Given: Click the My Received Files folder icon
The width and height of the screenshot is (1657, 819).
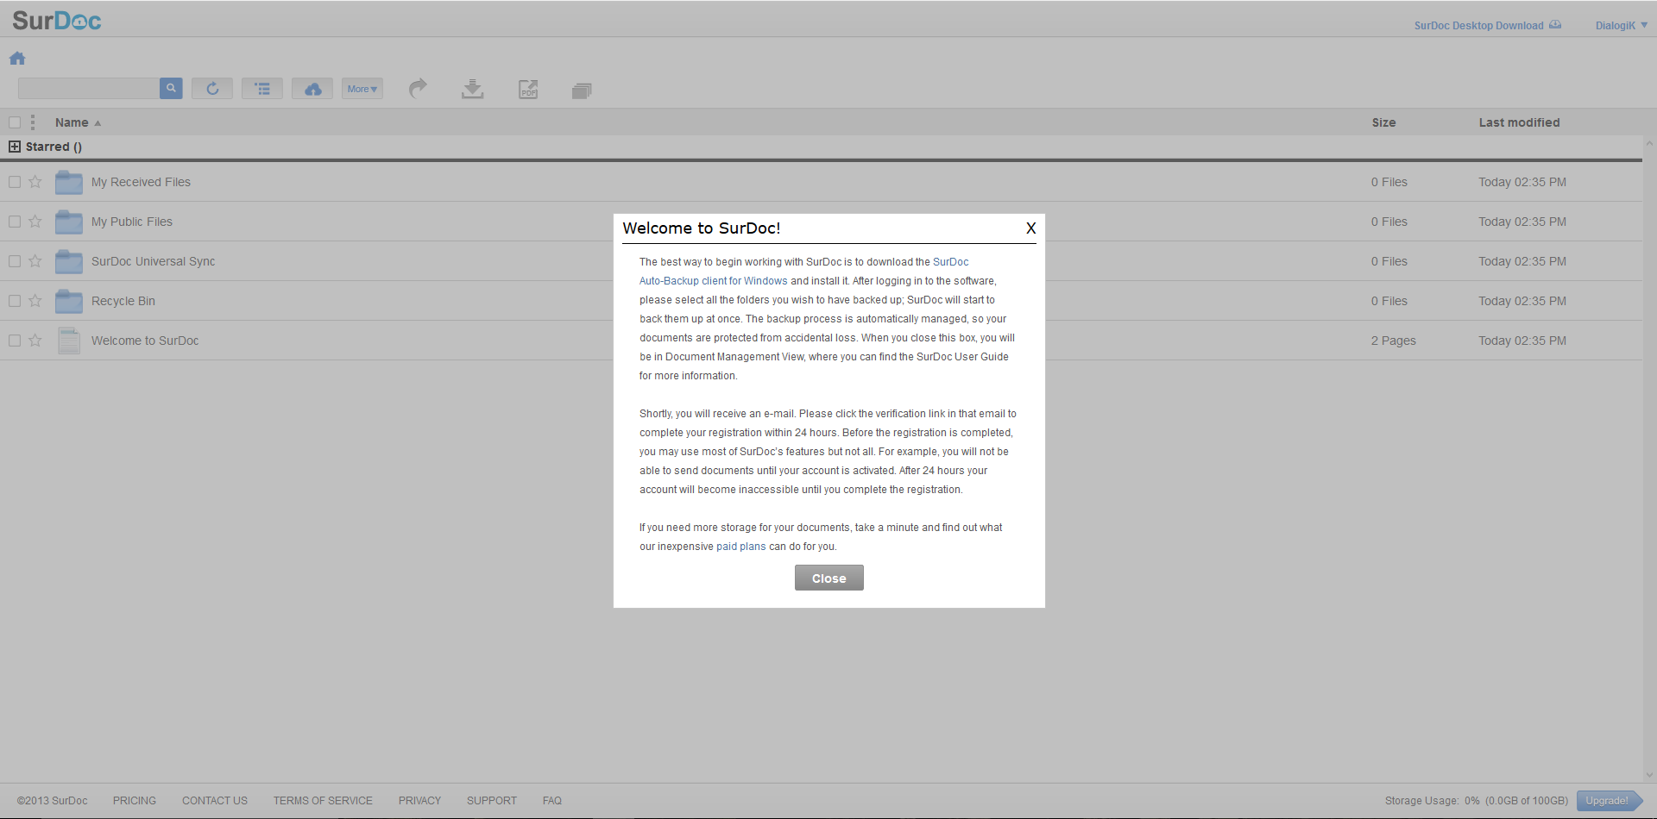Looking at the screenshot, I should [x=69, y=182].
